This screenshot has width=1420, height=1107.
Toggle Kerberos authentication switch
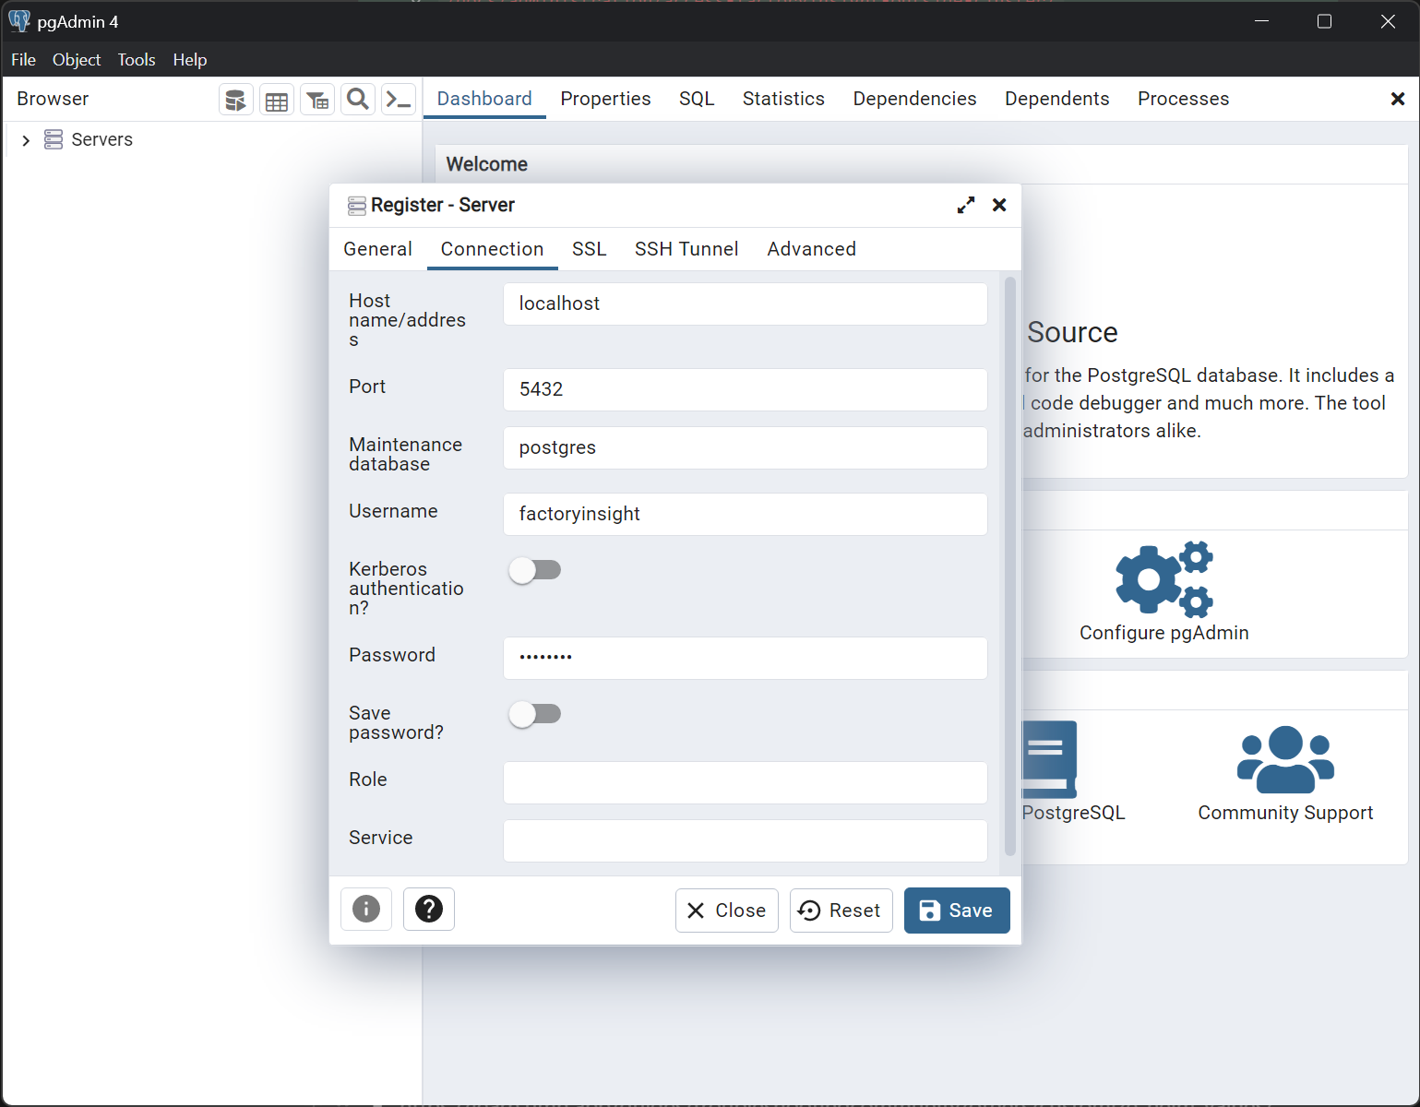coord(535,570)
